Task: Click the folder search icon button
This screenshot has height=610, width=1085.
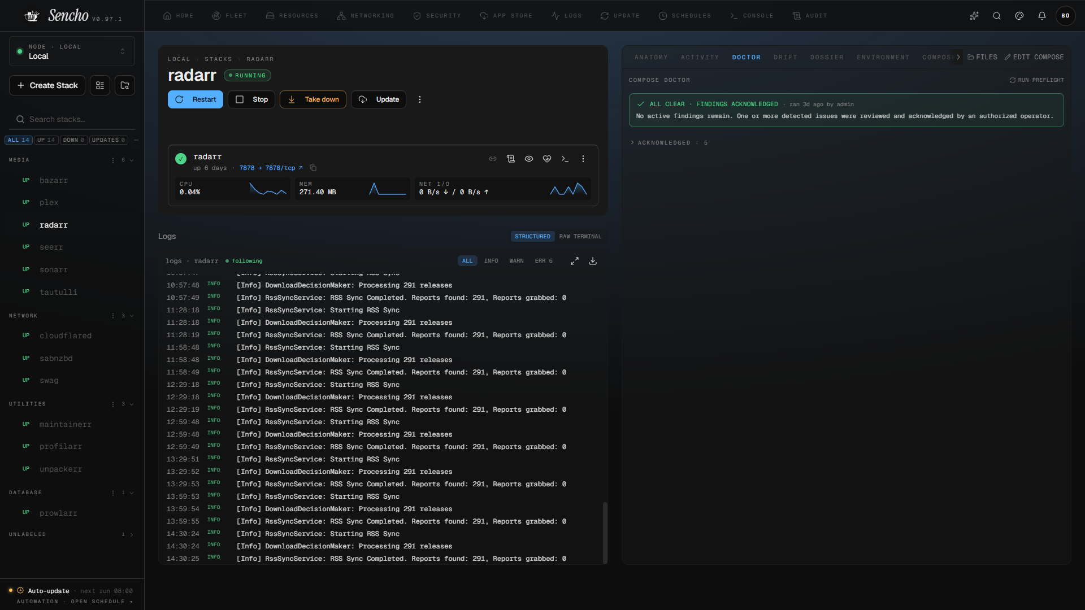Action: pyautogui.click(x=125, y=85)
